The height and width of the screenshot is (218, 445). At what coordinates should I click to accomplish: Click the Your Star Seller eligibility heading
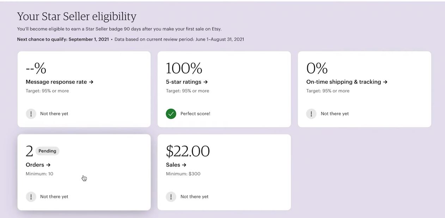[77, 16]
